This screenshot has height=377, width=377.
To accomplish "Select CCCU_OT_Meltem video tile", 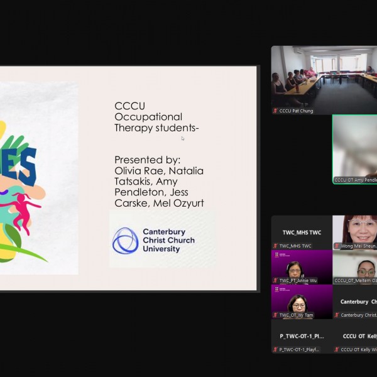I will coord(355,267).
